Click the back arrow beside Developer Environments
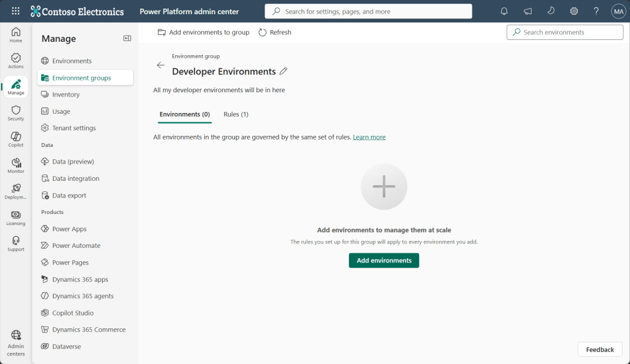The width and height of the screenshot is (630, 364). pos(161,65)
